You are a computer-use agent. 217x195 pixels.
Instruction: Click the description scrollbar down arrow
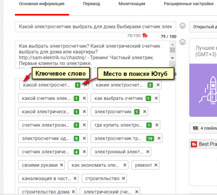[172, 58]
